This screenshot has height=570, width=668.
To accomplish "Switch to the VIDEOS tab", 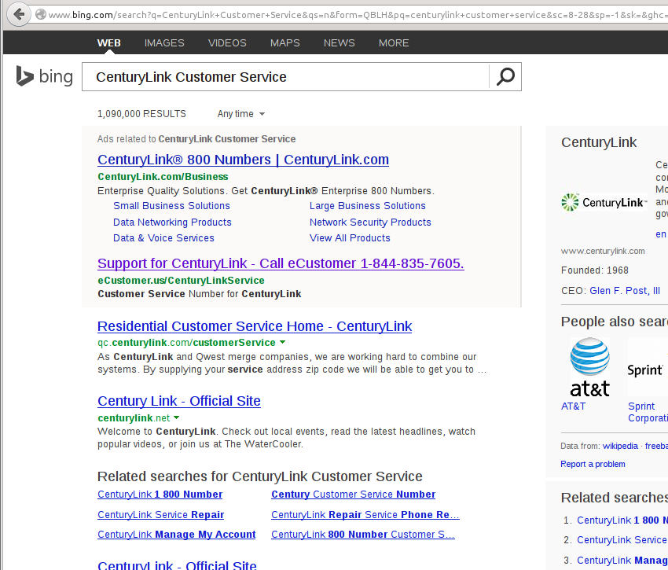I will 227,43.
